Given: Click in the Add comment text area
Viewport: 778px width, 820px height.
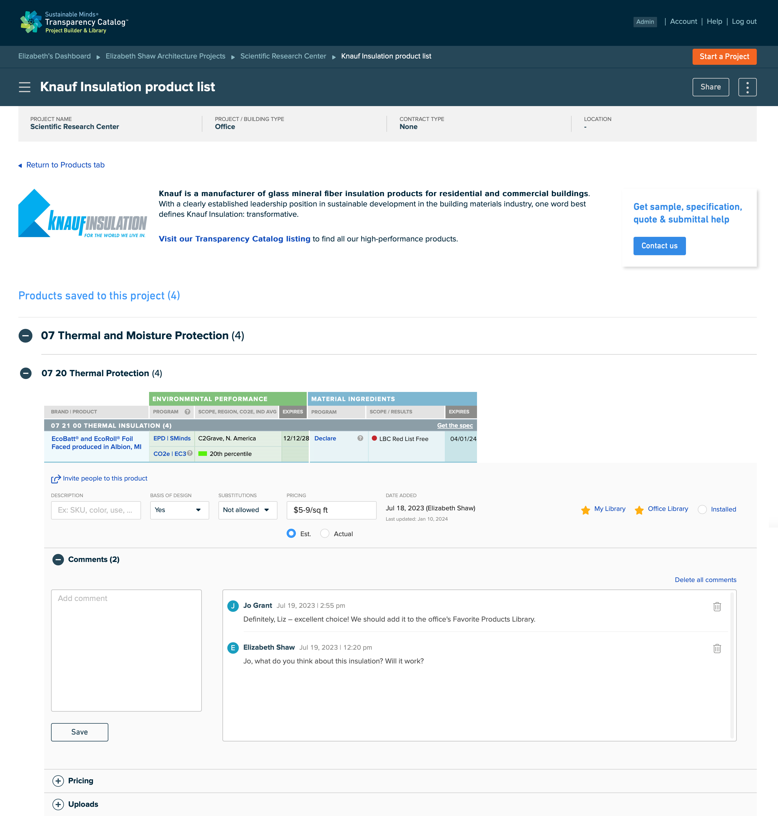Looking at the screenshot, I should click(x=126, y=650).
